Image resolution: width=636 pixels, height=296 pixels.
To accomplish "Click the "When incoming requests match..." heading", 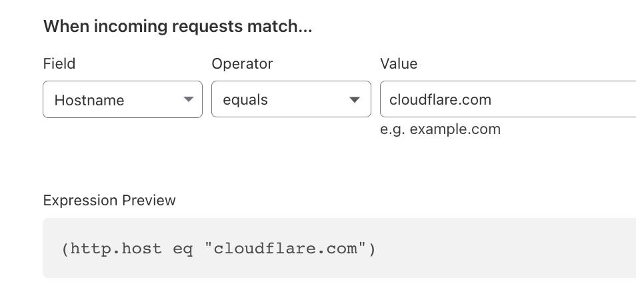I will coord(178,27).
